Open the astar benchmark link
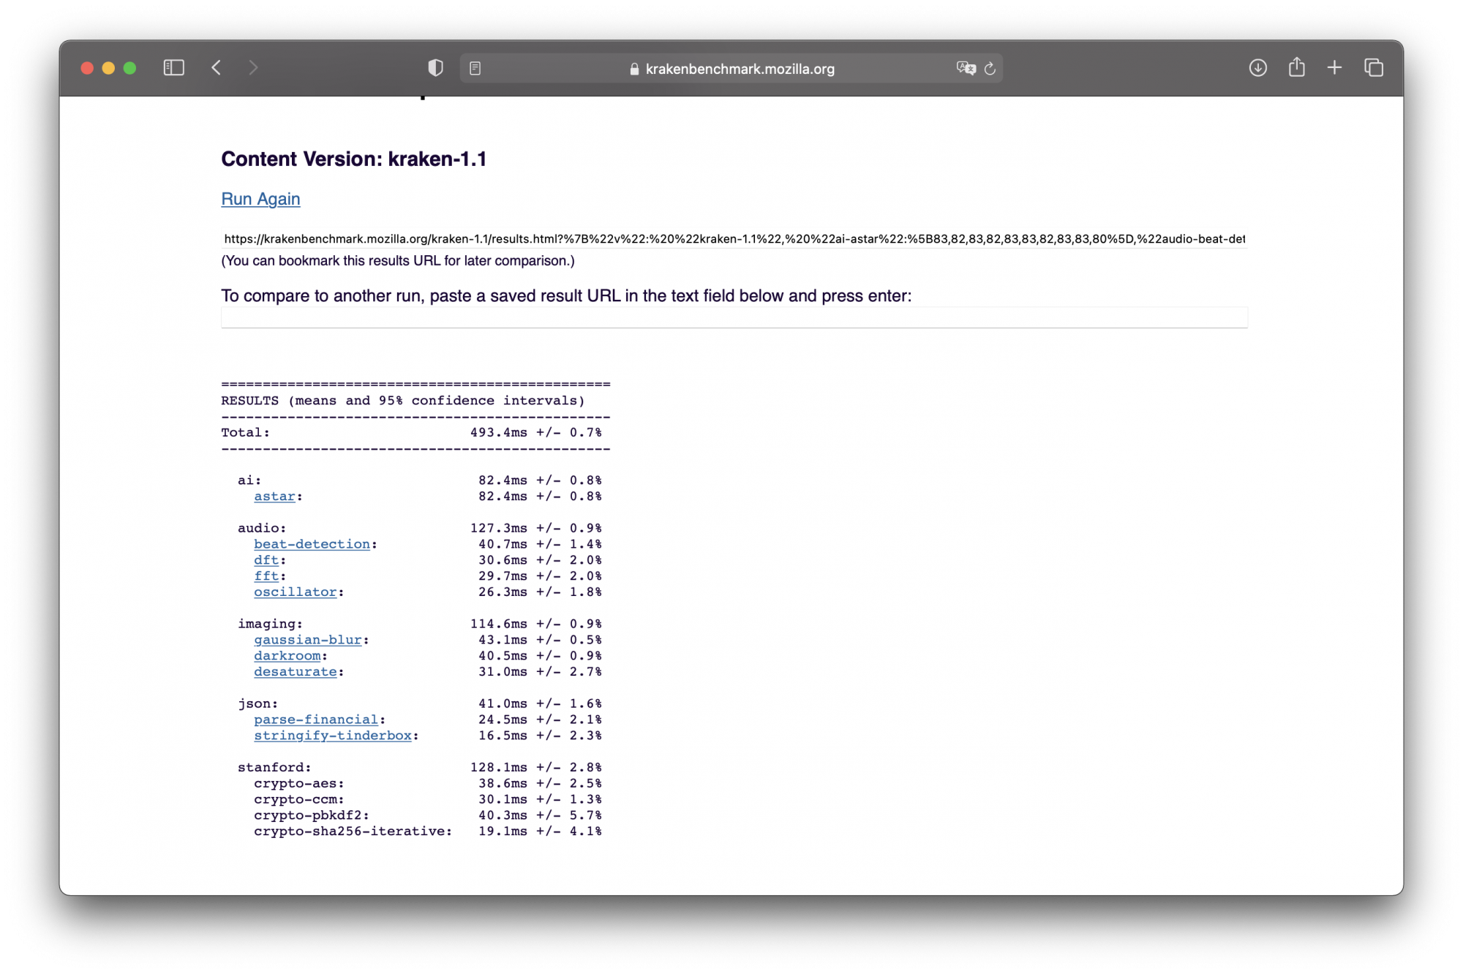 (x=274, y=497)
